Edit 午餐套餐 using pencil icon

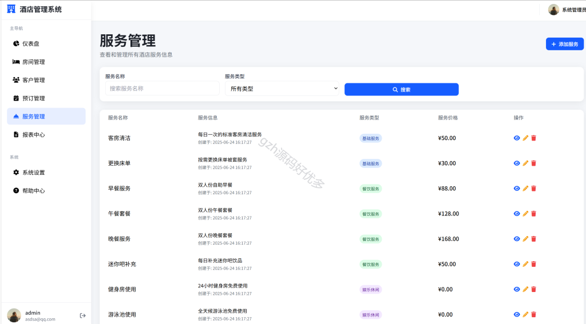(x=525, y=214)
